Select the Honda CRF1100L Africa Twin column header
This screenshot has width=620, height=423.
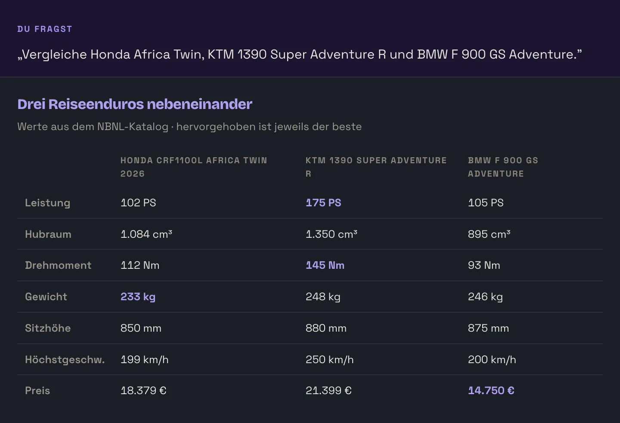tap(194, 167)
